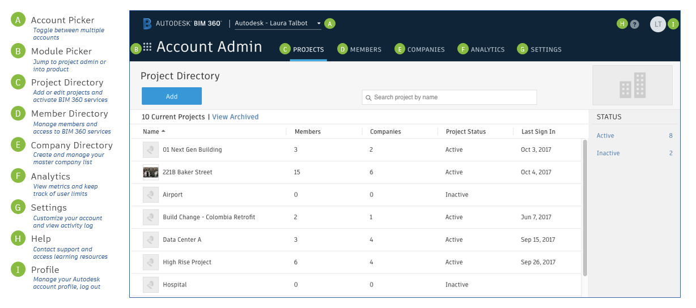The image size is (696, 308).
Task: Click Inactive status in Airport row
Action: pos(457,195)
